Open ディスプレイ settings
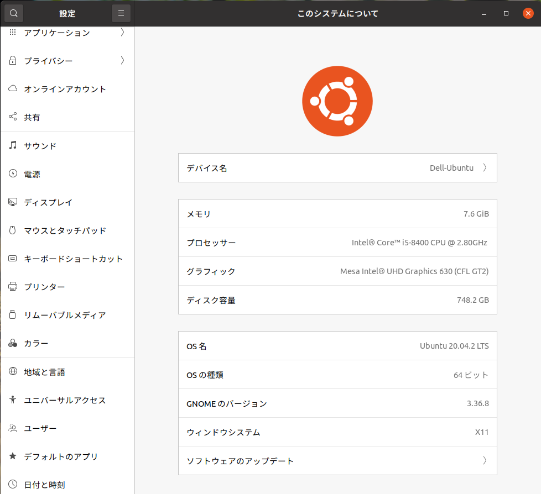The width and height of the screenshot is (541, 494). 67,202
